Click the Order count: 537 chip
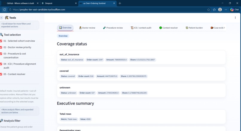 point(87,93)
